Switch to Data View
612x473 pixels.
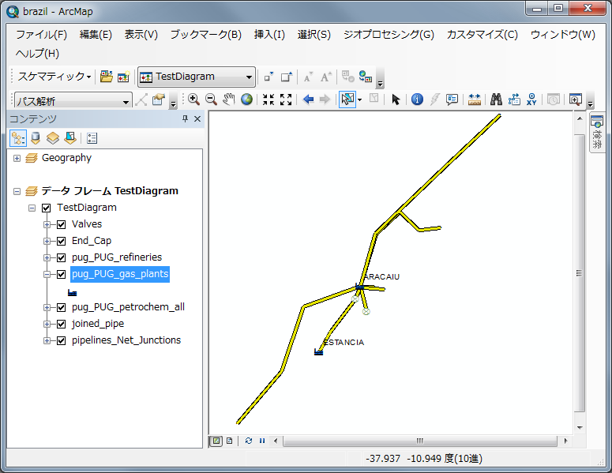tap(216, 441)
